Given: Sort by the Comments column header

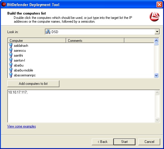Looking at the screenshot, I should (95, 41).
